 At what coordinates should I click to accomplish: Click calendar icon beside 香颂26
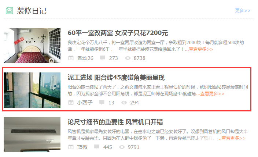pyautogui.click(x=71, y=58)
